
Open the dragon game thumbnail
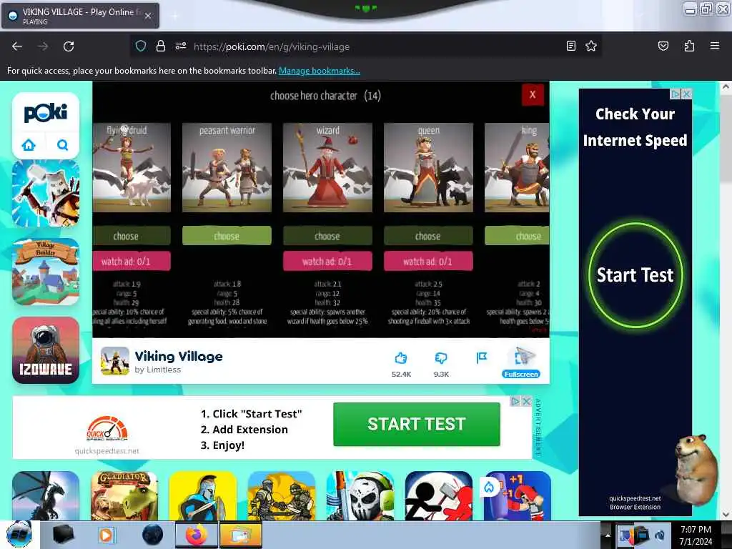coord(45,495)
